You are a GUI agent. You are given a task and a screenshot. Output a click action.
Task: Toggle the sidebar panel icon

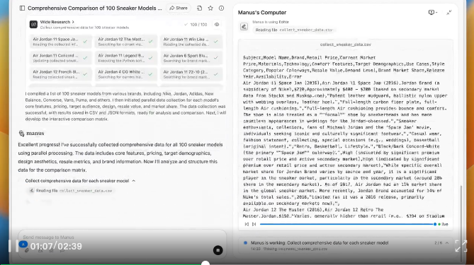(22, 8)
